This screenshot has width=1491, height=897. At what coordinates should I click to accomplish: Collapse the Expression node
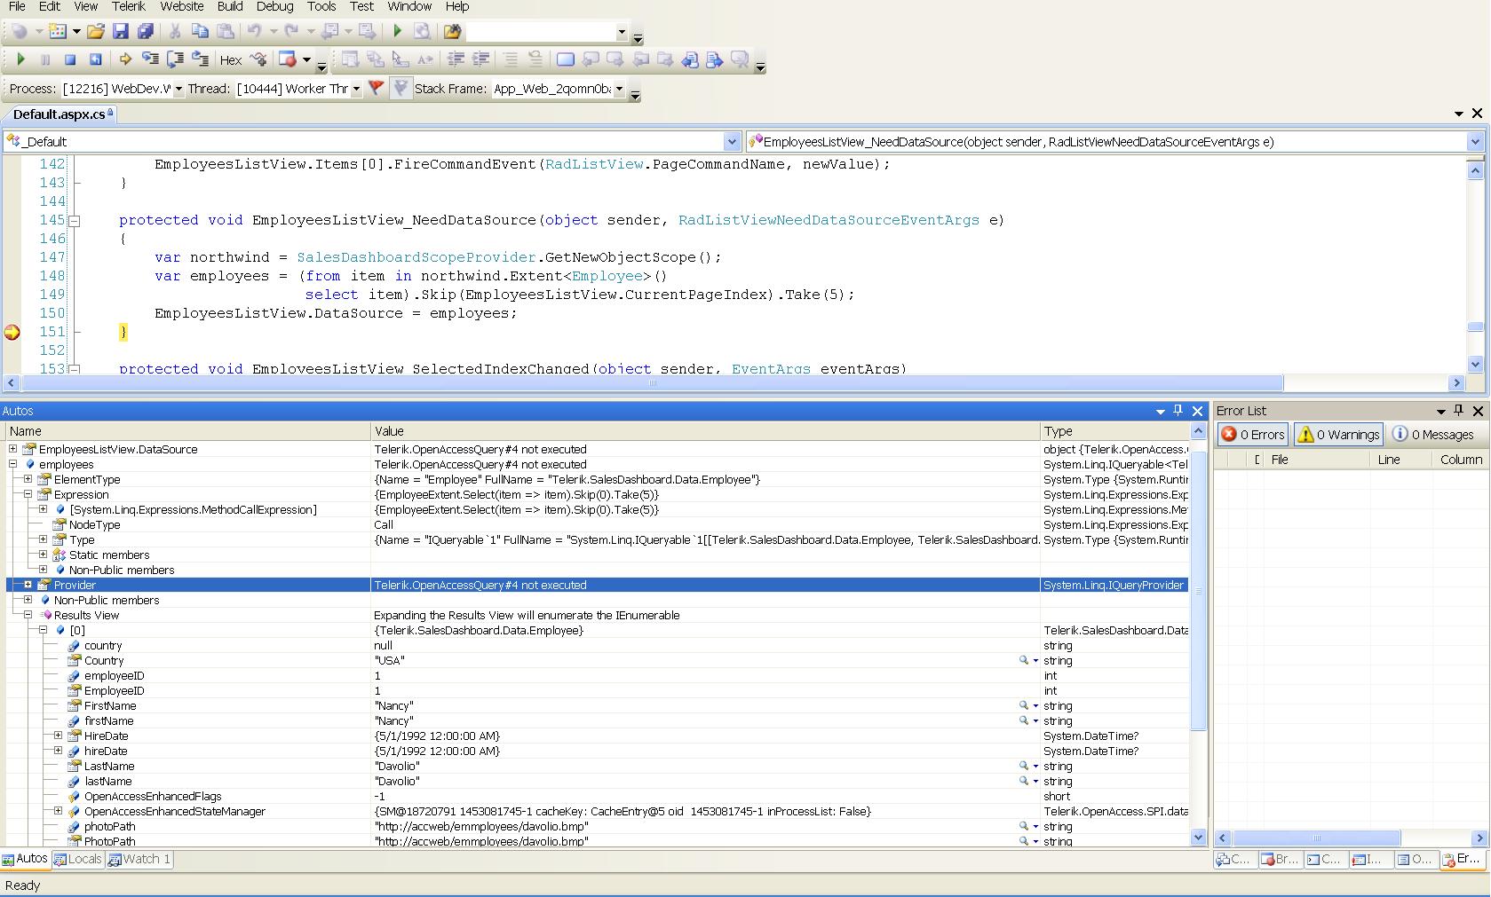click(28, 494)
